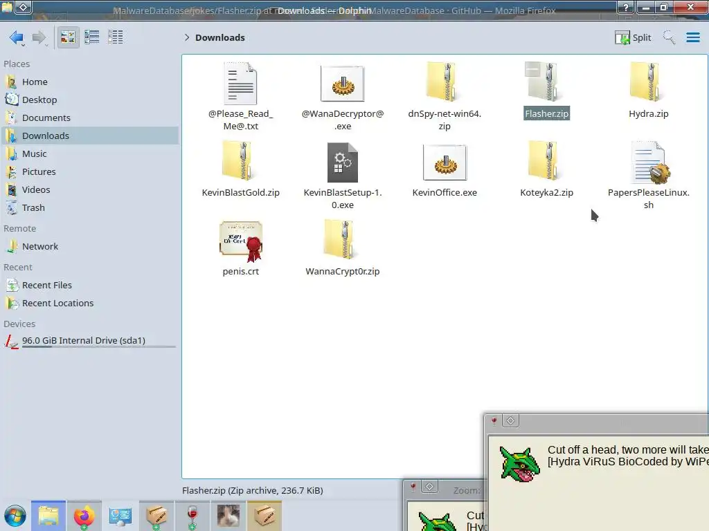Viewport: 709px width, 531px height.
Task: Select Downloads in Places panel
Action: click(89, 136)
